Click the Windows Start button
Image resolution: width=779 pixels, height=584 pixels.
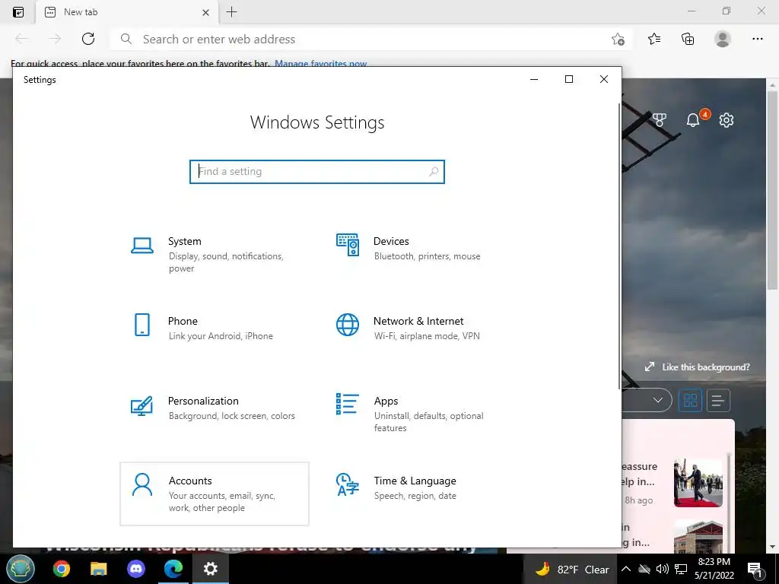tap(21, 569)
